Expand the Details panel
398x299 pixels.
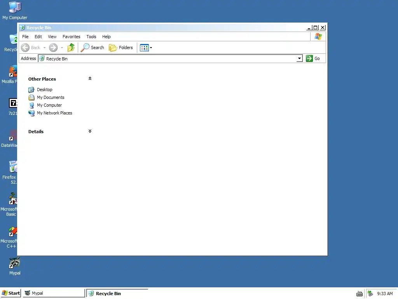tap(90, 131)
